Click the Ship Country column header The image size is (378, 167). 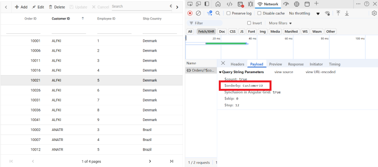coord(152,18)
